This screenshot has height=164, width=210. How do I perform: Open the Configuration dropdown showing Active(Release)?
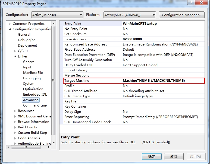pyautogui.click(x=57, y=15)
